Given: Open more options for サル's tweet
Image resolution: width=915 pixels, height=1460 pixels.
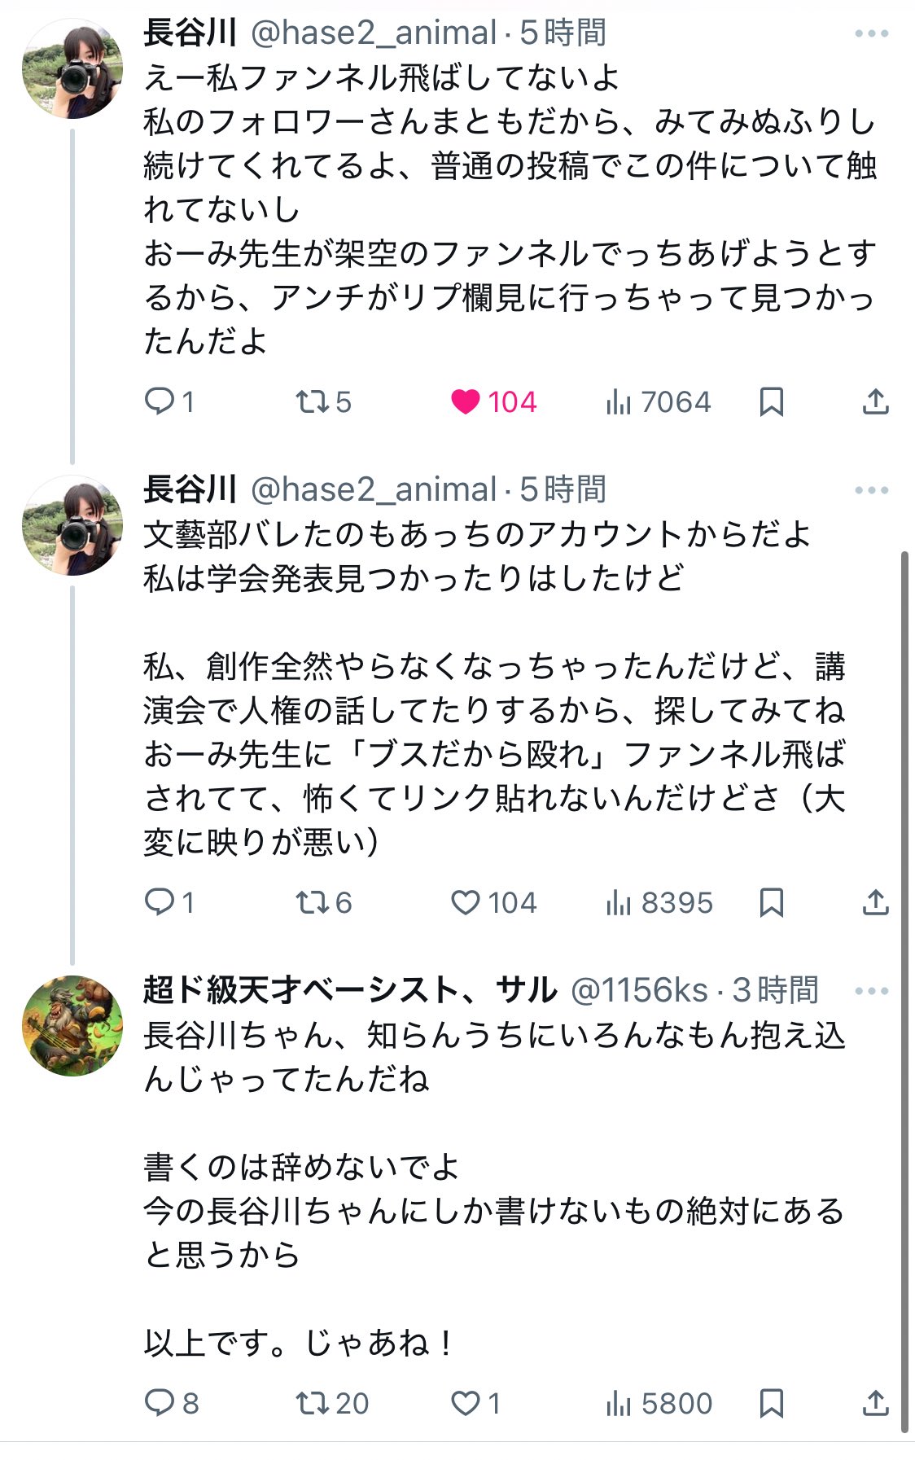Looking at the screenshot, I should 871,991.
